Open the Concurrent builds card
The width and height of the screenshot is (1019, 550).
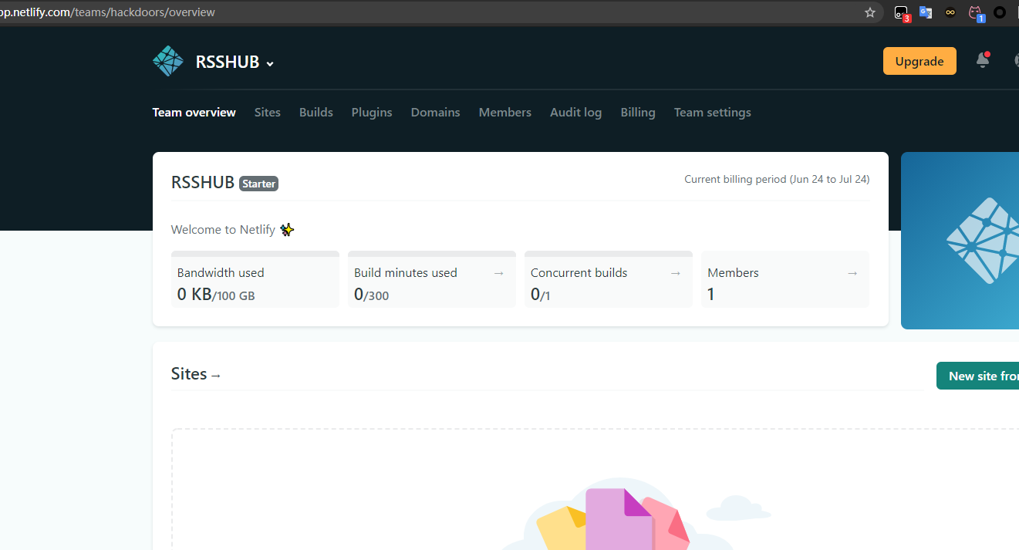click(609, 279)
